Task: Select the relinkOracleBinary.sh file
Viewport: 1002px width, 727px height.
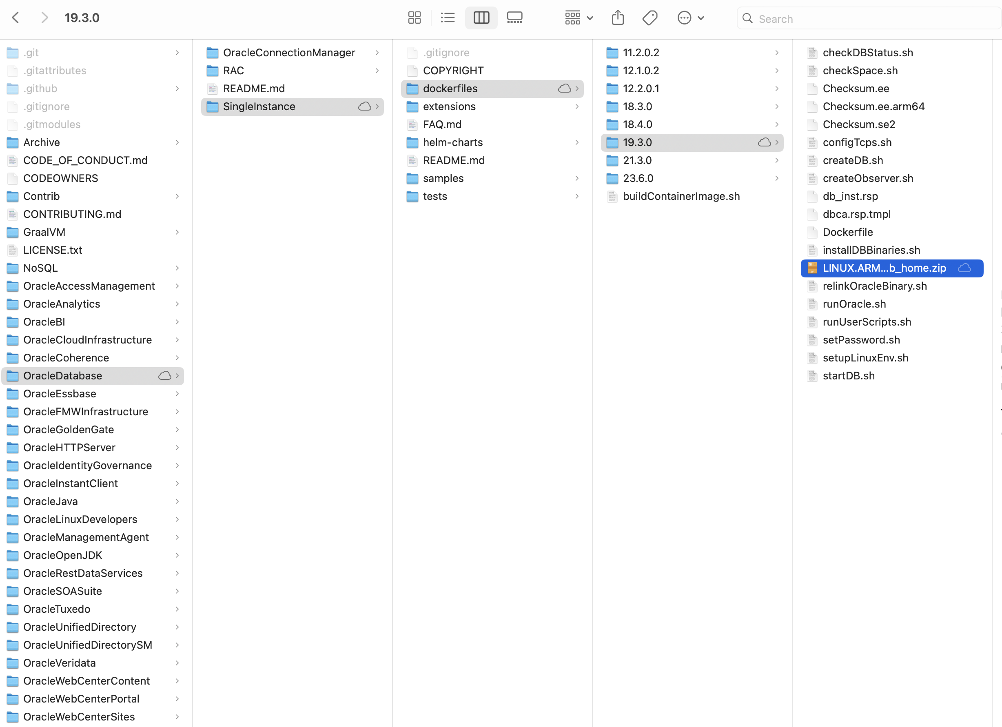Action: click(x=891, y=286)
